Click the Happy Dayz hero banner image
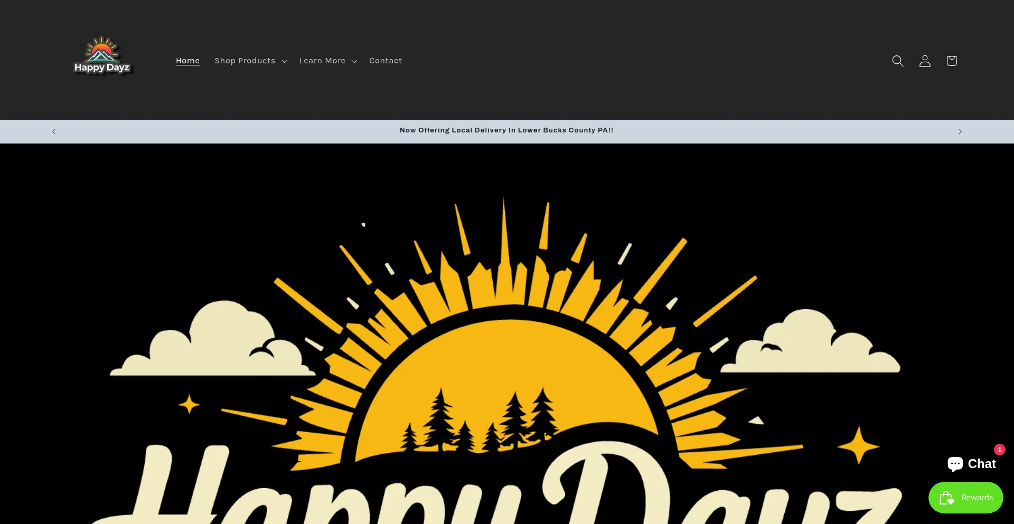This screenshot has width=1014, height=524. [507, 334]
